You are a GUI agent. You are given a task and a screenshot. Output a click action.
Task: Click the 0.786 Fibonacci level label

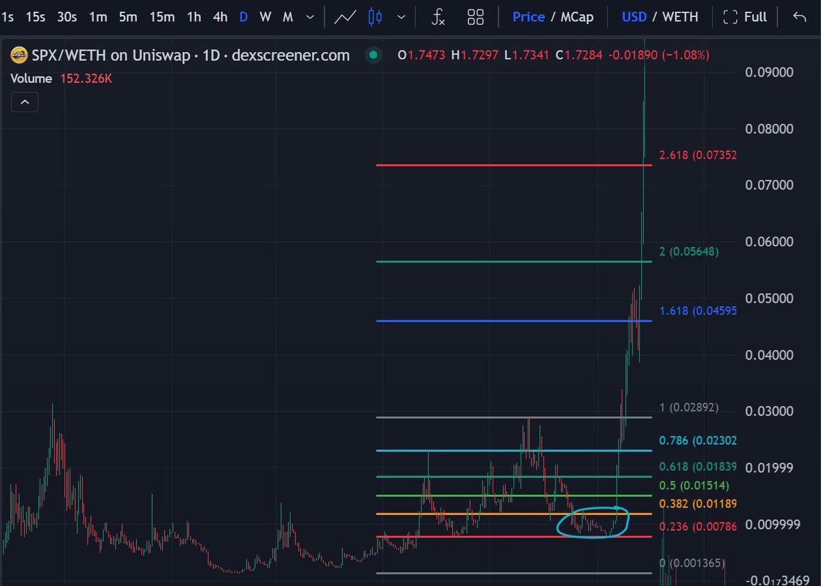[698, 441]
